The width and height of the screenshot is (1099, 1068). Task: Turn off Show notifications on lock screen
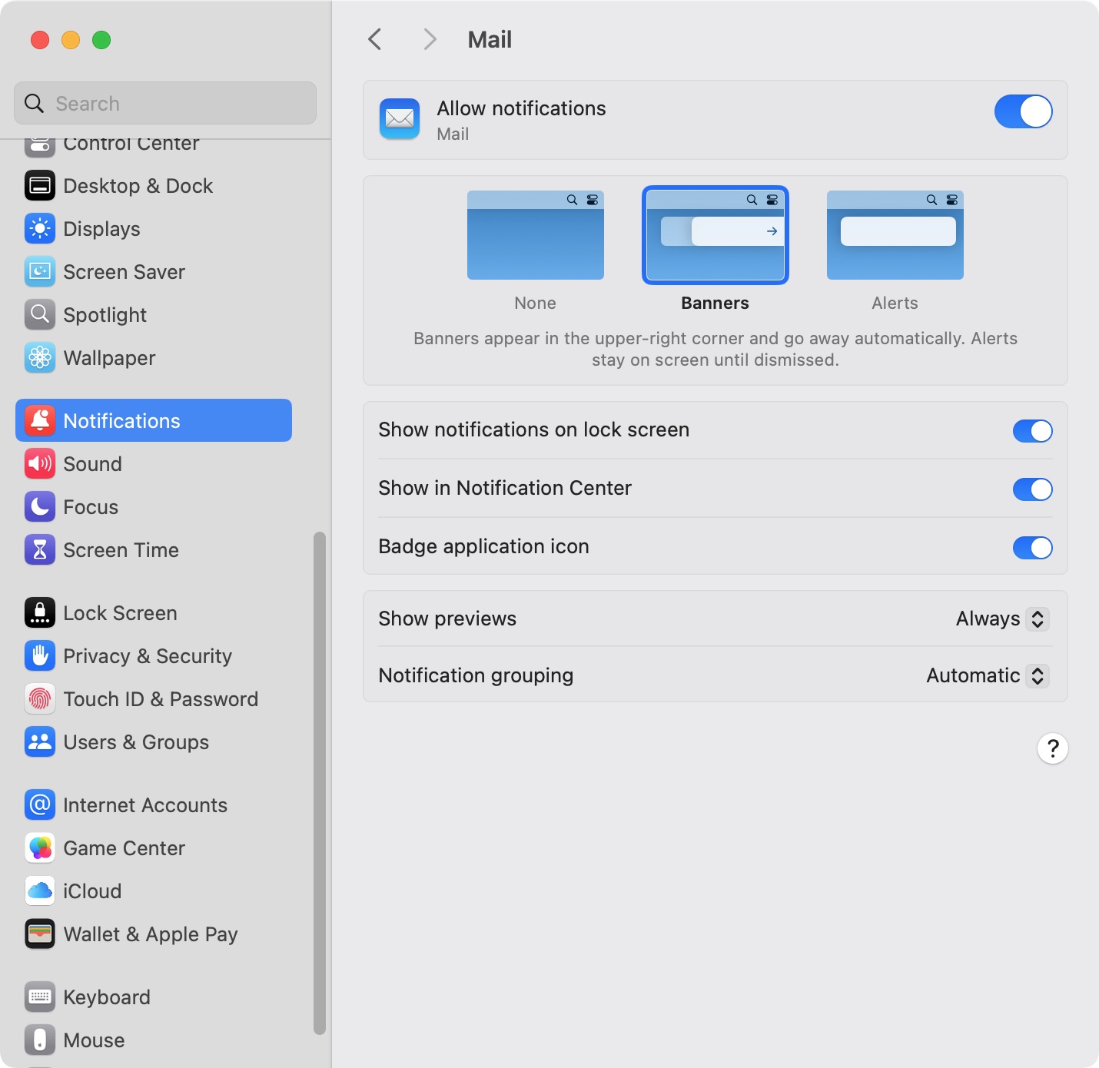[x=1031, y=431]
